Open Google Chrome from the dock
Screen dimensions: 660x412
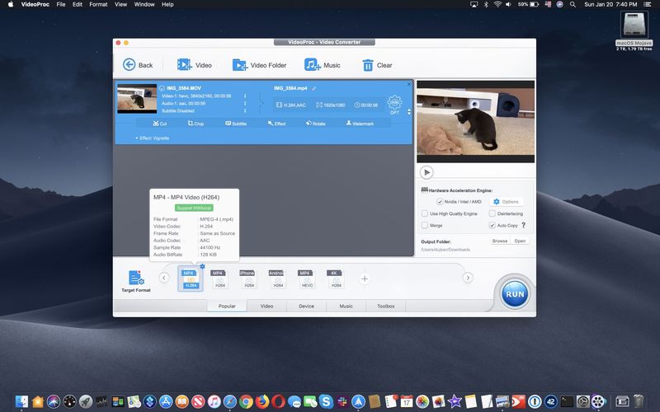pos(246,401)
